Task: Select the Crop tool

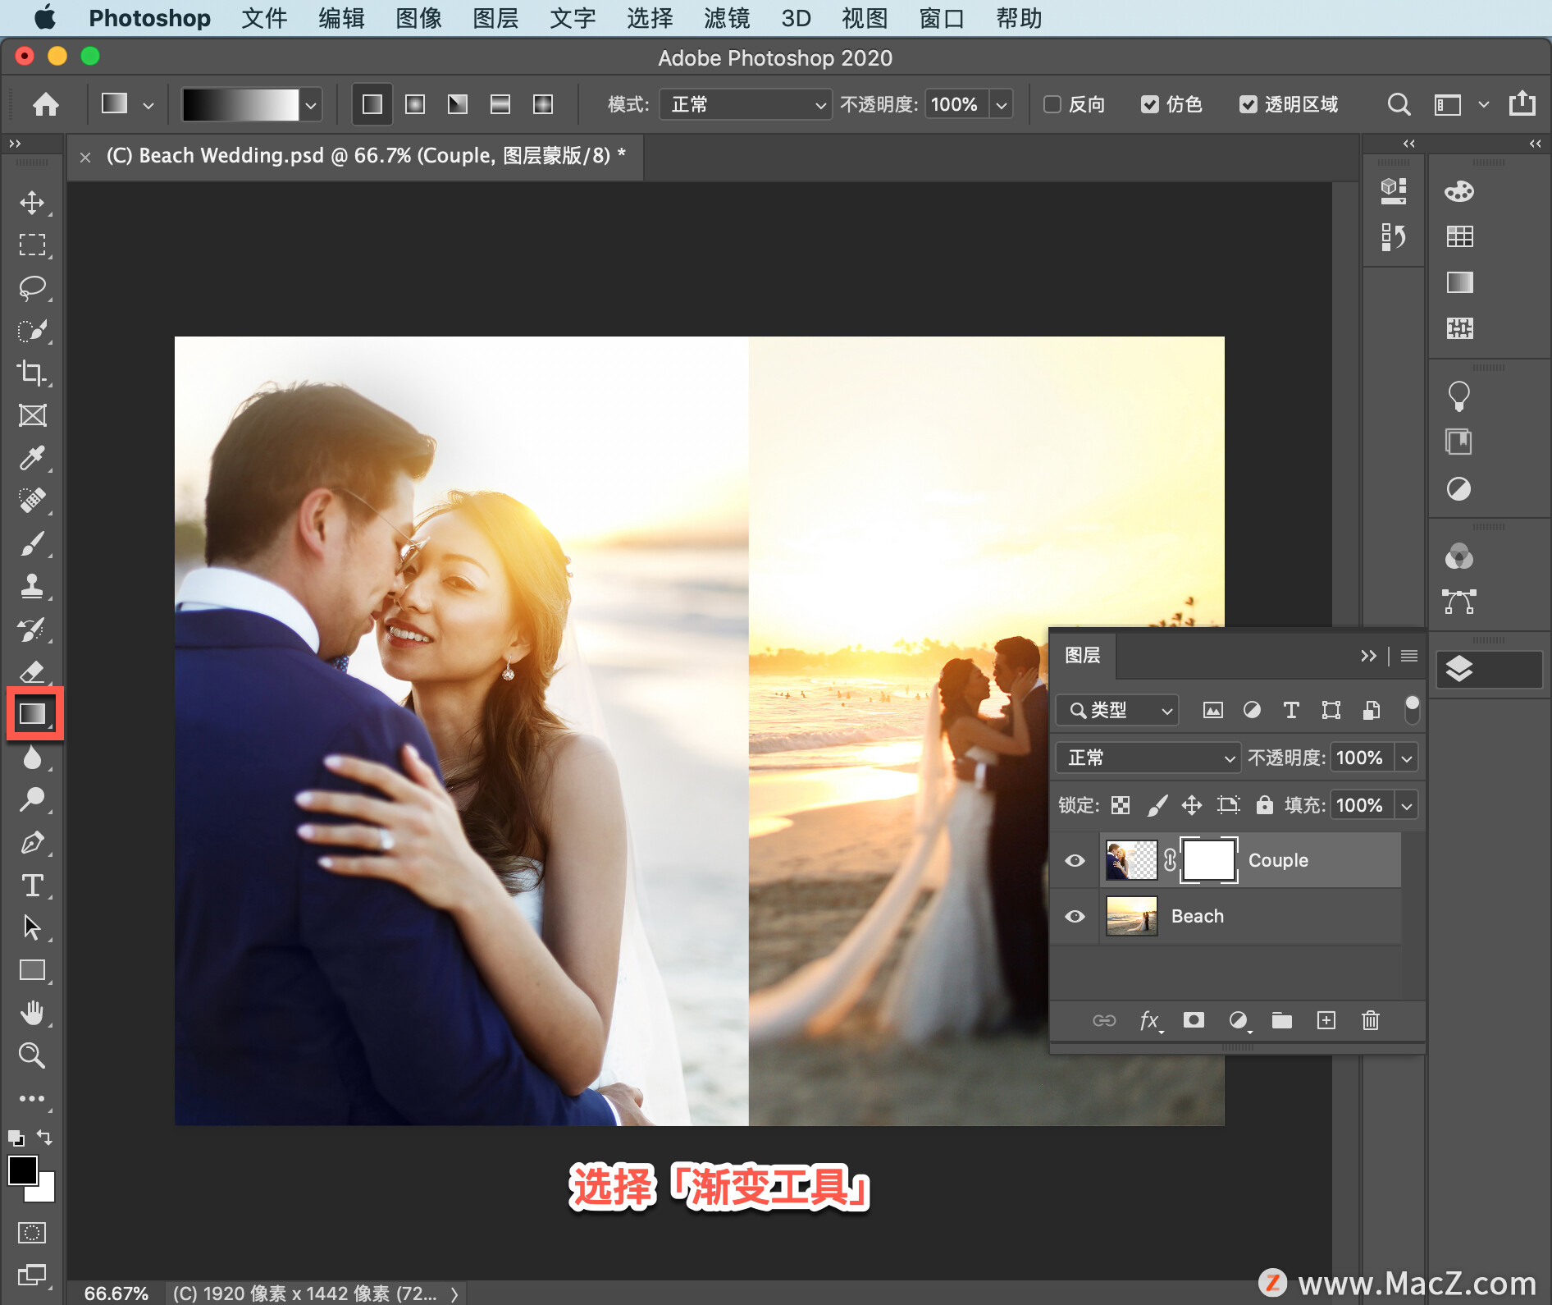Action: point(33,373)
